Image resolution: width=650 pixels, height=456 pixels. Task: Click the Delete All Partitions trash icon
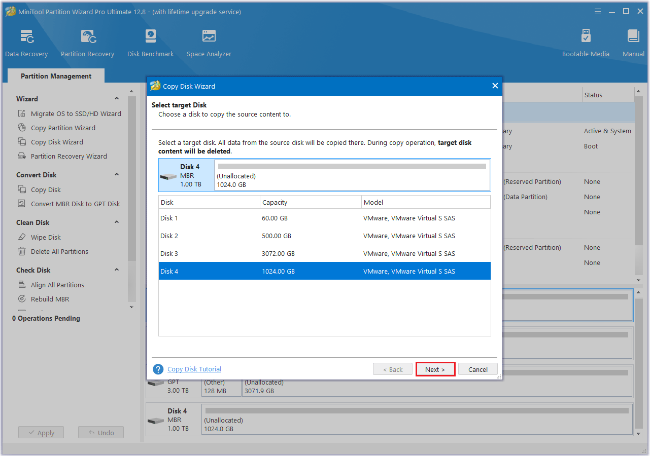coord(22,251)
